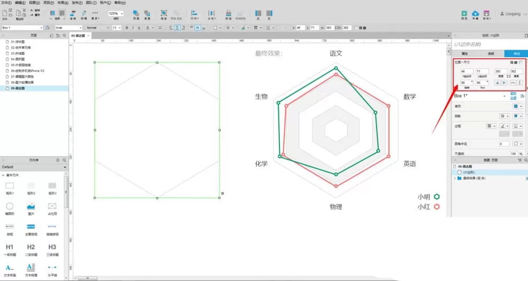
Task: Click the cut scissors icon
Action: click(24, 11)
